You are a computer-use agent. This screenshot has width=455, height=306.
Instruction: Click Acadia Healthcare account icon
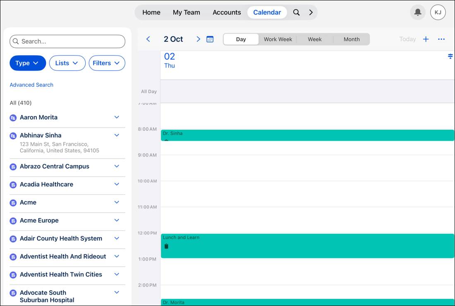click(13, 185)
